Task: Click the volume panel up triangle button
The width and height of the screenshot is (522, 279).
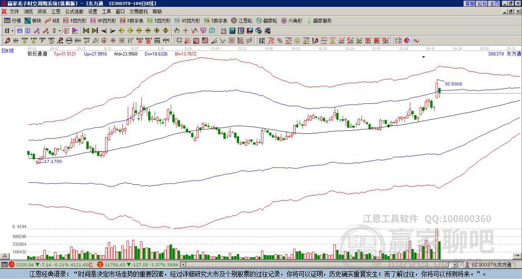Action: pyautogui.click(x=5, y=256)
